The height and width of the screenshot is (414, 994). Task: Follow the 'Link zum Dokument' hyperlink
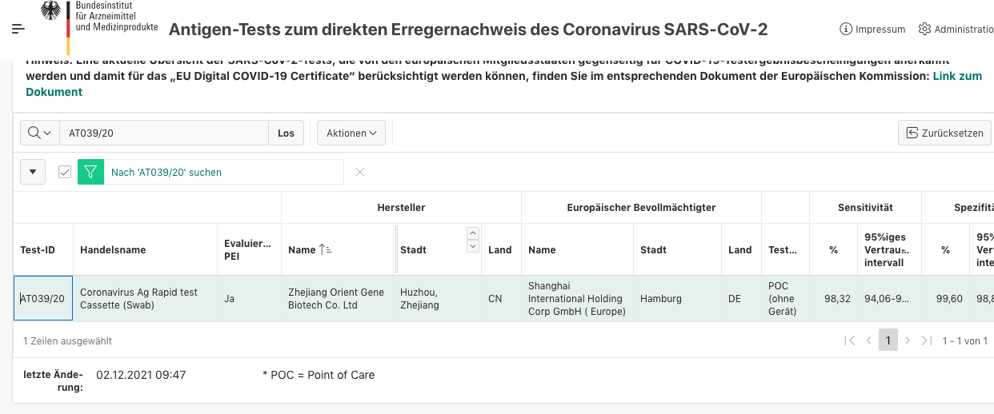[x=503, y=84]
